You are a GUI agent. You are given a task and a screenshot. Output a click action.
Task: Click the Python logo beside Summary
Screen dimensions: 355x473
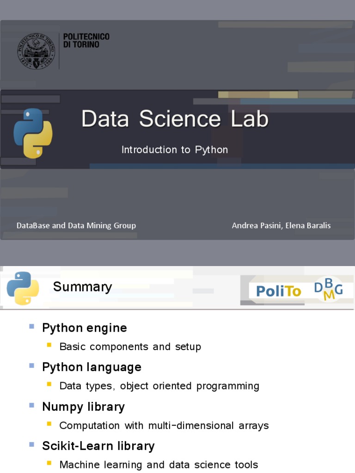(23, 288)
